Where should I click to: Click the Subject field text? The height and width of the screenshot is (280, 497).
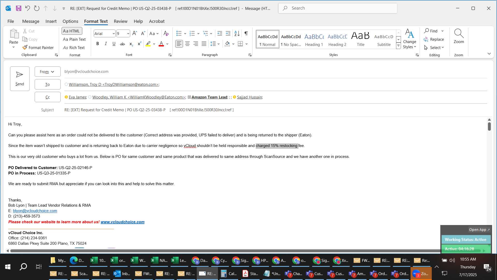tap(149, 110)
